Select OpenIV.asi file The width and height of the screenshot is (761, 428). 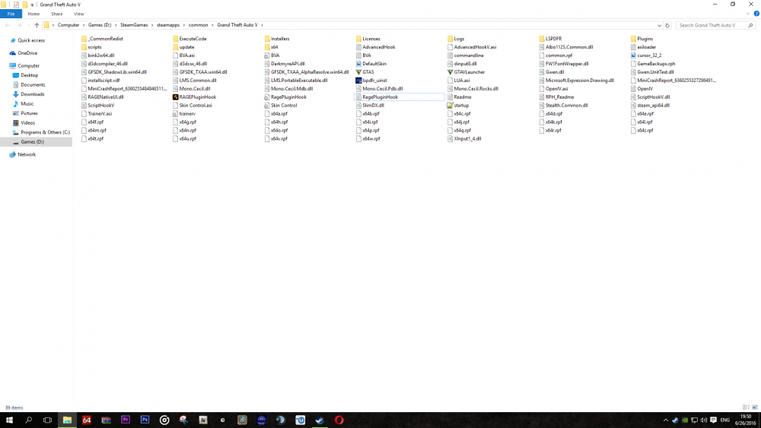(x=553, y=89)
